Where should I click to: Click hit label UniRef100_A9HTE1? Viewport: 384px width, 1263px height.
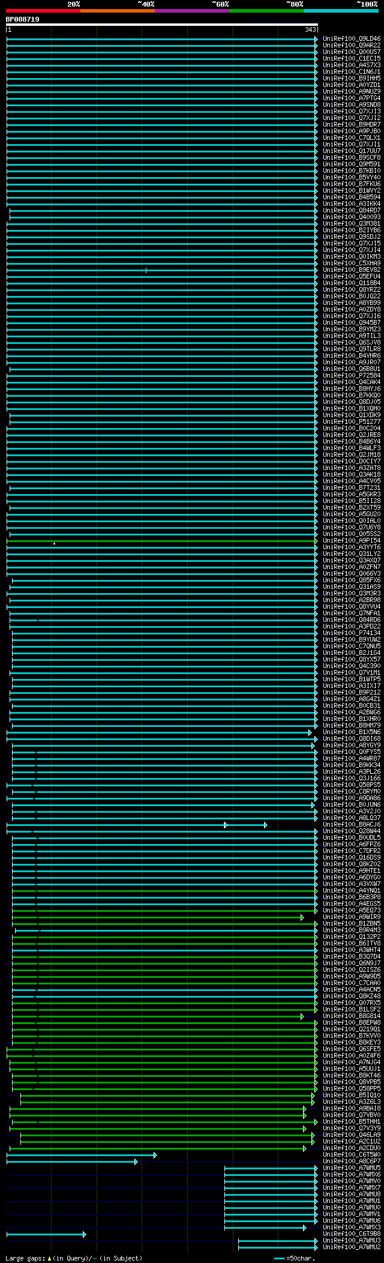pos(352,870)
